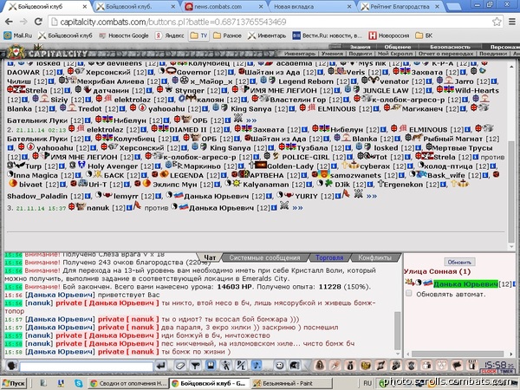This screenshot has width=520, height=390.
Task: Click the hooded figure icon in bottom toolbar
Action: point(320,365)
